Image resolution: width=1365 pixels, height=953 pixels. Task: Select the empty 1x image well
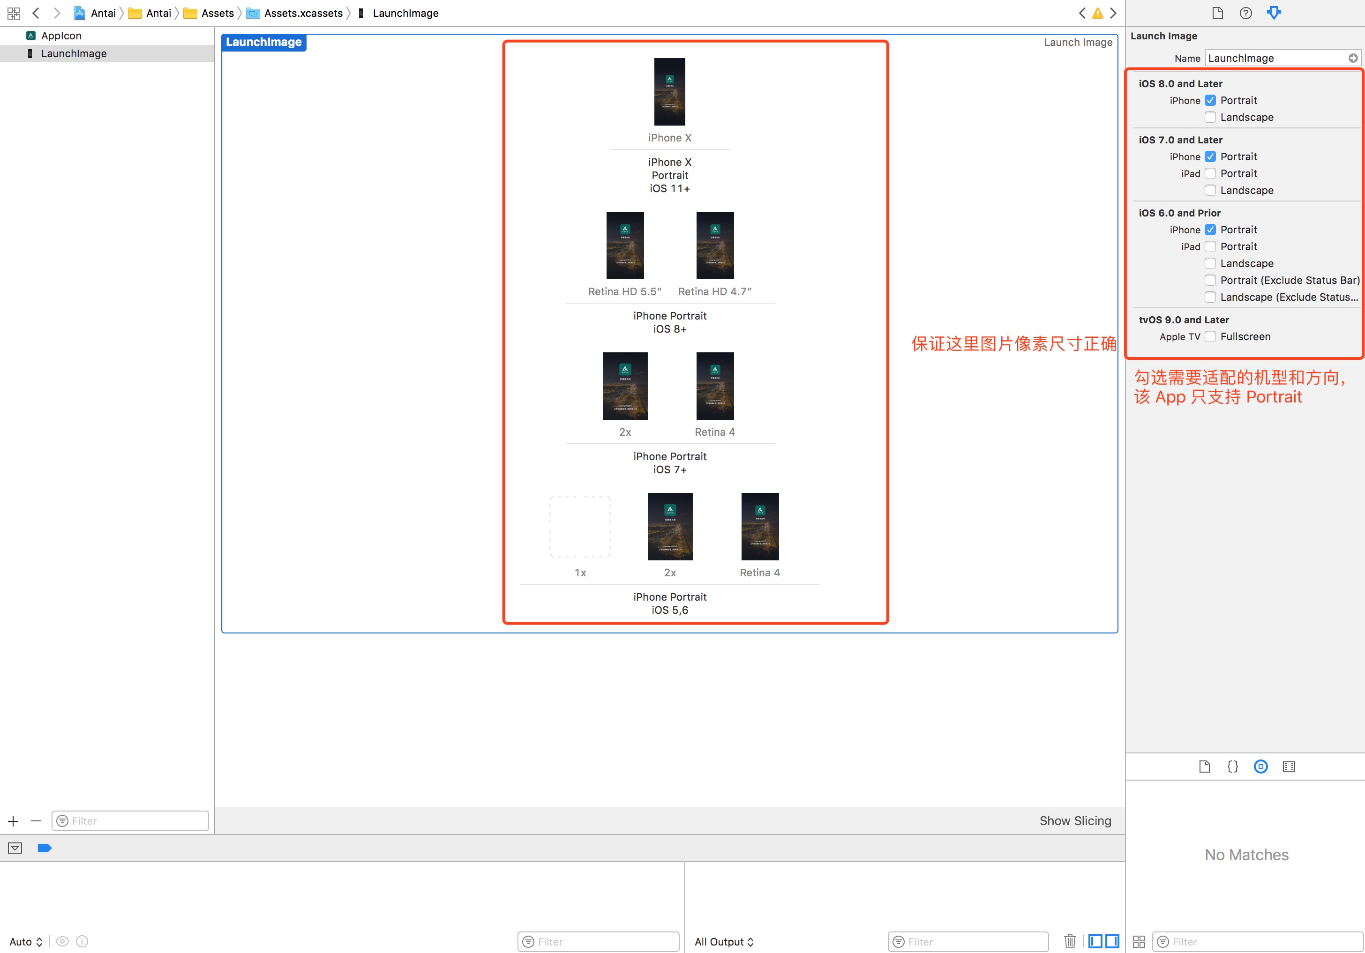(x=580, y=527)
